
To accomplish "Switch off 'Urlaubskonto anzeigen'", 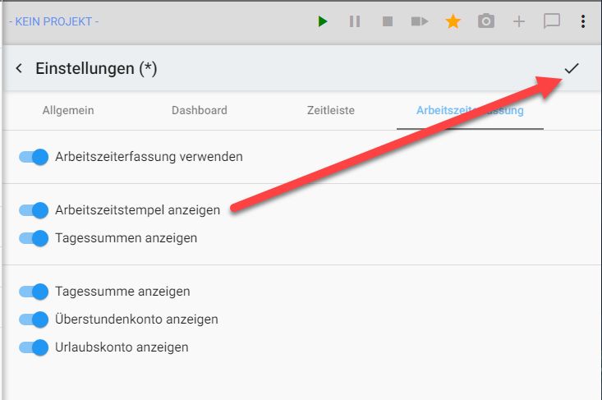I will (34, 347).
